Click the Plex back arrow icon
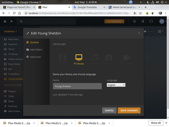The image size is (169, 127). (x=12, y=21)
